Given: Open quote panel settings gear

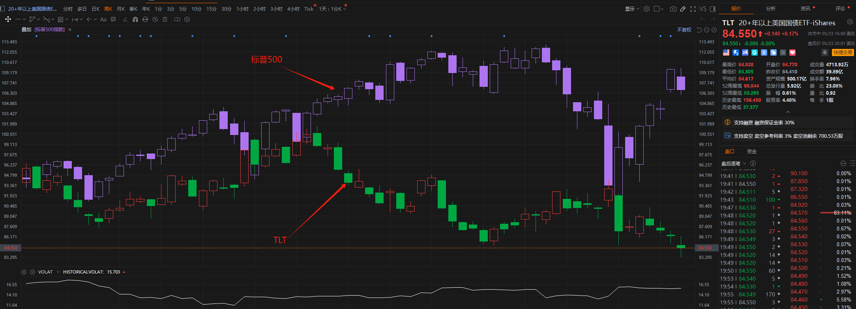Looking at the screenshot, I should 850,22.
